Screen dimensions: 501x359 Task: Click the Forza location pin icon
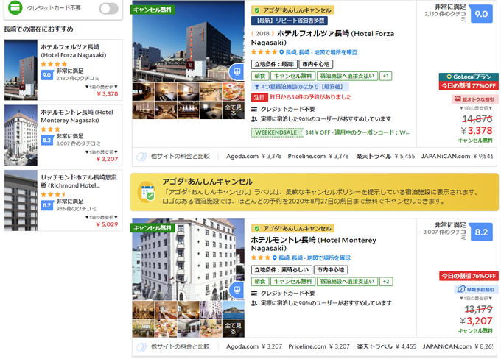click(x=281, y=52)
